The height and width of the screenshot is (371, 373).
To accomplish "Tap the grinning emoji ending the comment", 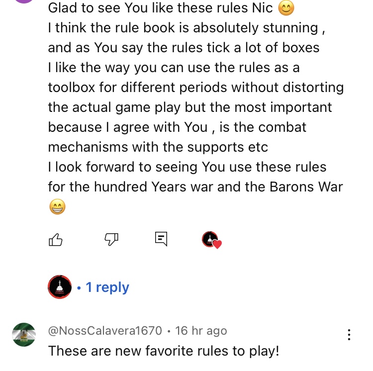I will 57,206.
